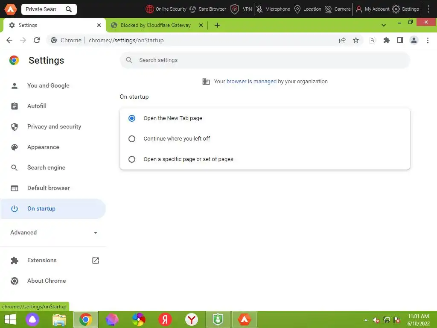This screenshot has width=437, height=328.
Task: Select 'Open a specific page or set of pages'
Action: tap(132, 159)
